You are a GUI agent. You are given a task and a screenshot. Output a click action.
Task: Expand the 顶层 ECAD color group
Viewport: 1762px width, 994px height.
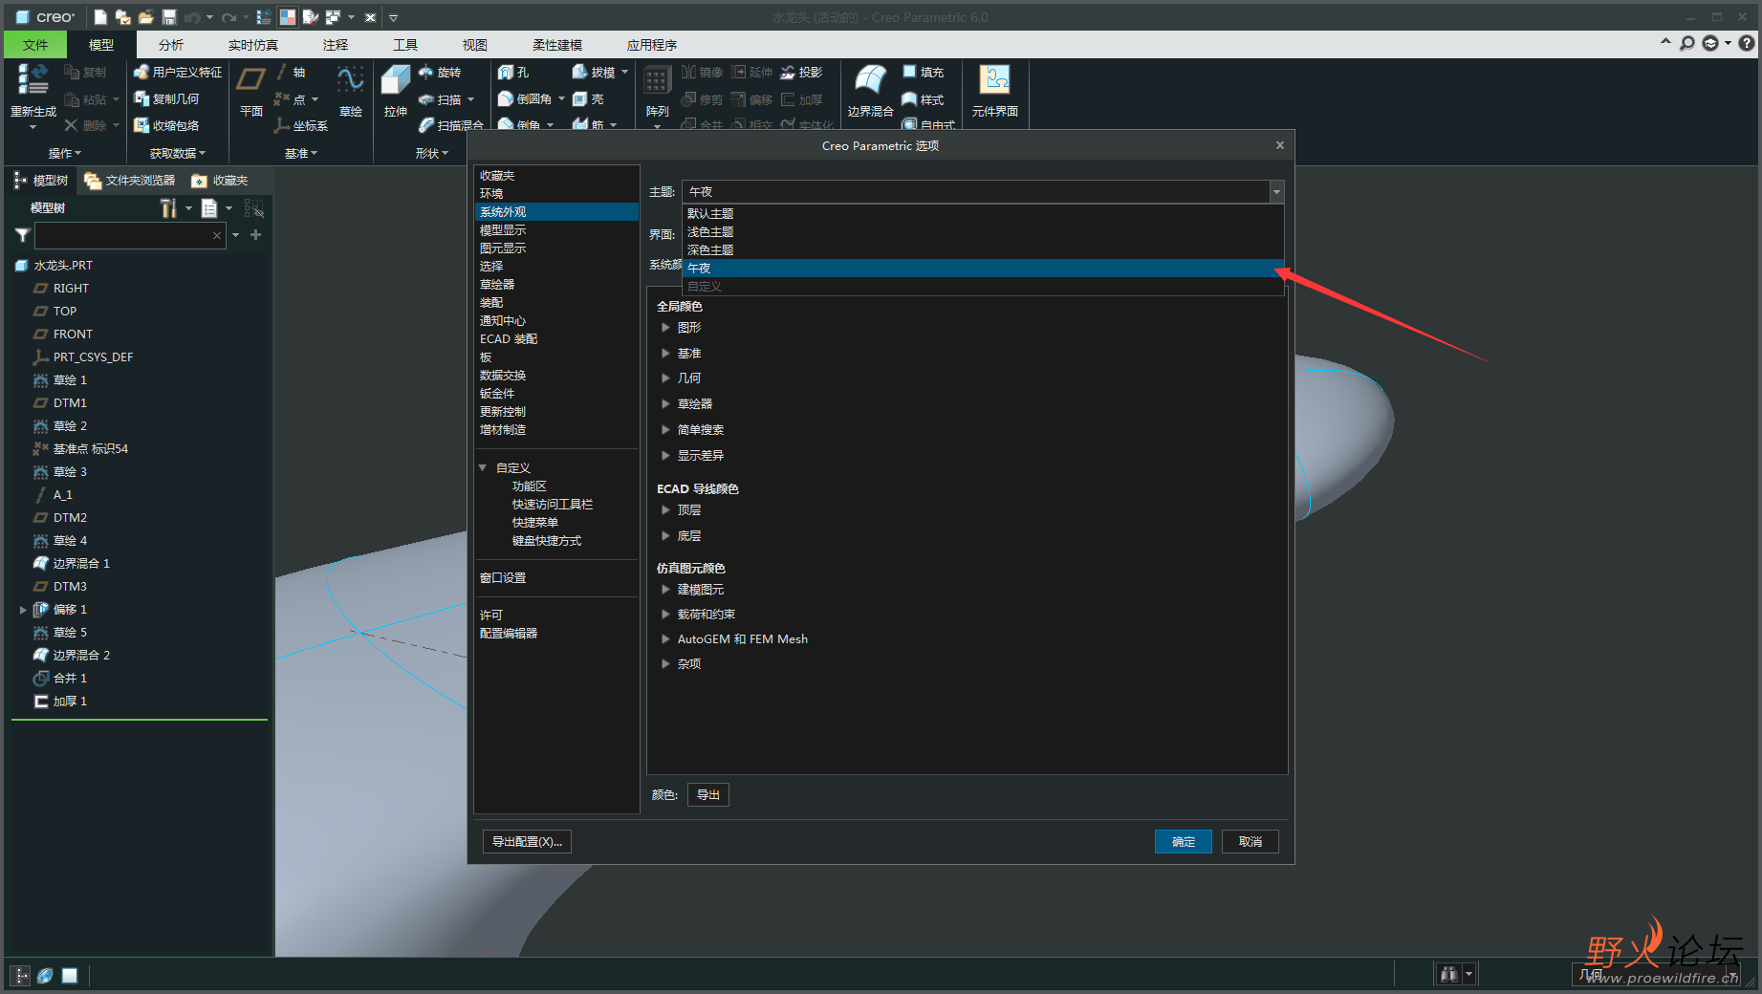(x=665, y=510)
